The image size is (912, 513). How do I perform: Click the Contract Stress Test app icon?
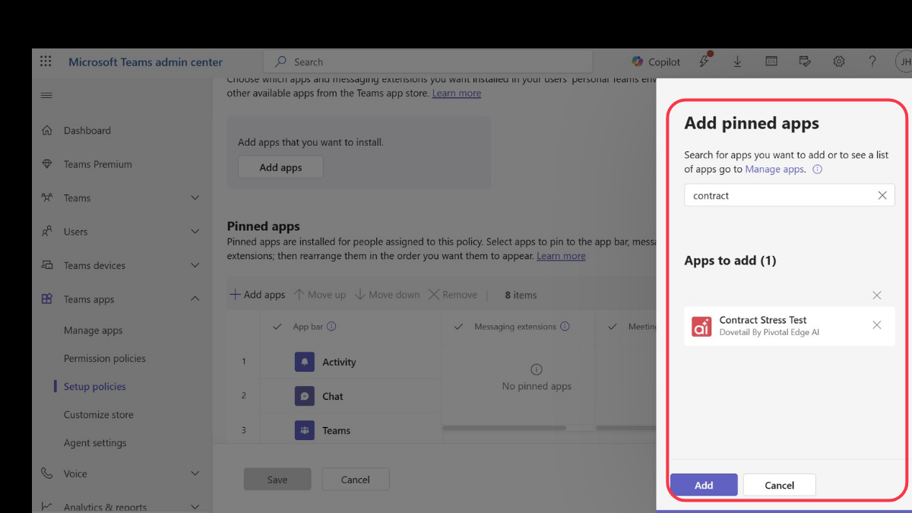click(x=701, y=326)
